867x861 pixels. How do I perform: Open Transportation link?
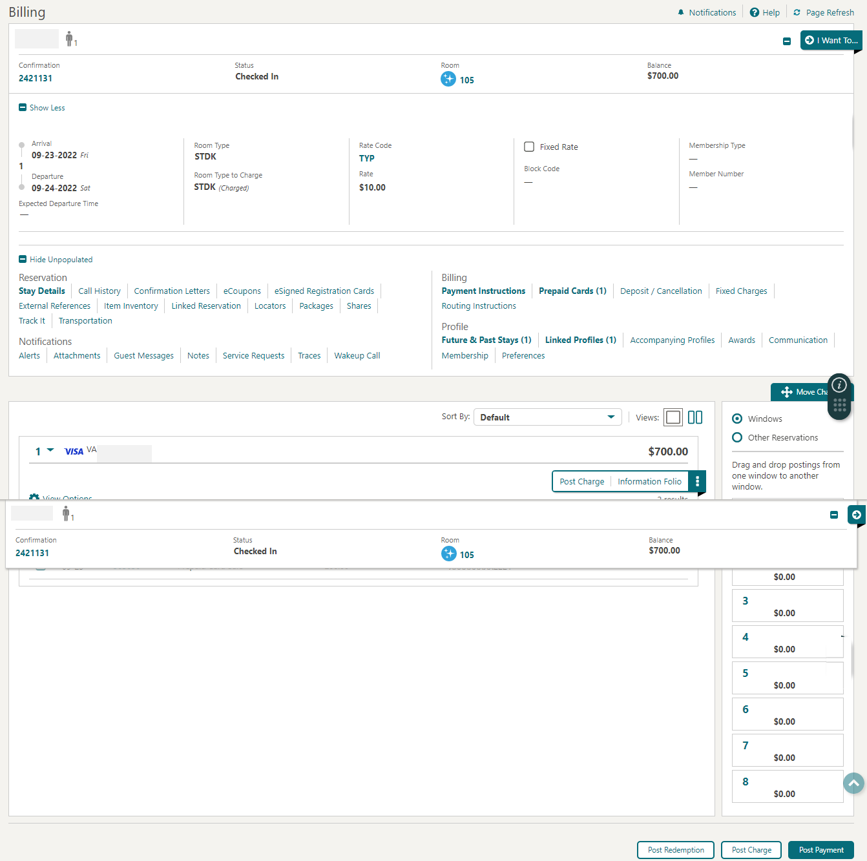85,321
